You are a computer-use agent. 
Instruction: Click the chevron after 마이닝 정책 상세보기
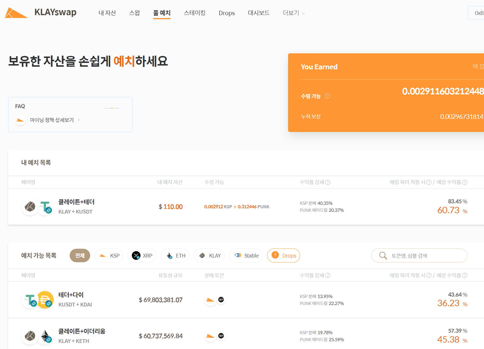79,120
